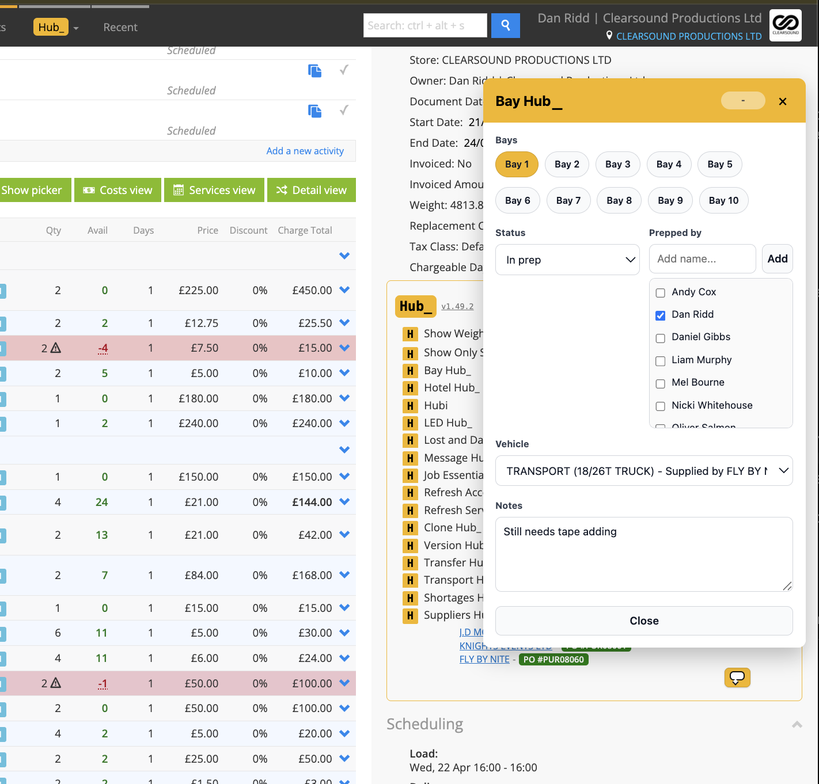Click the H icon beside Show Only S
819x784 pixels.
tap(410, 353)
